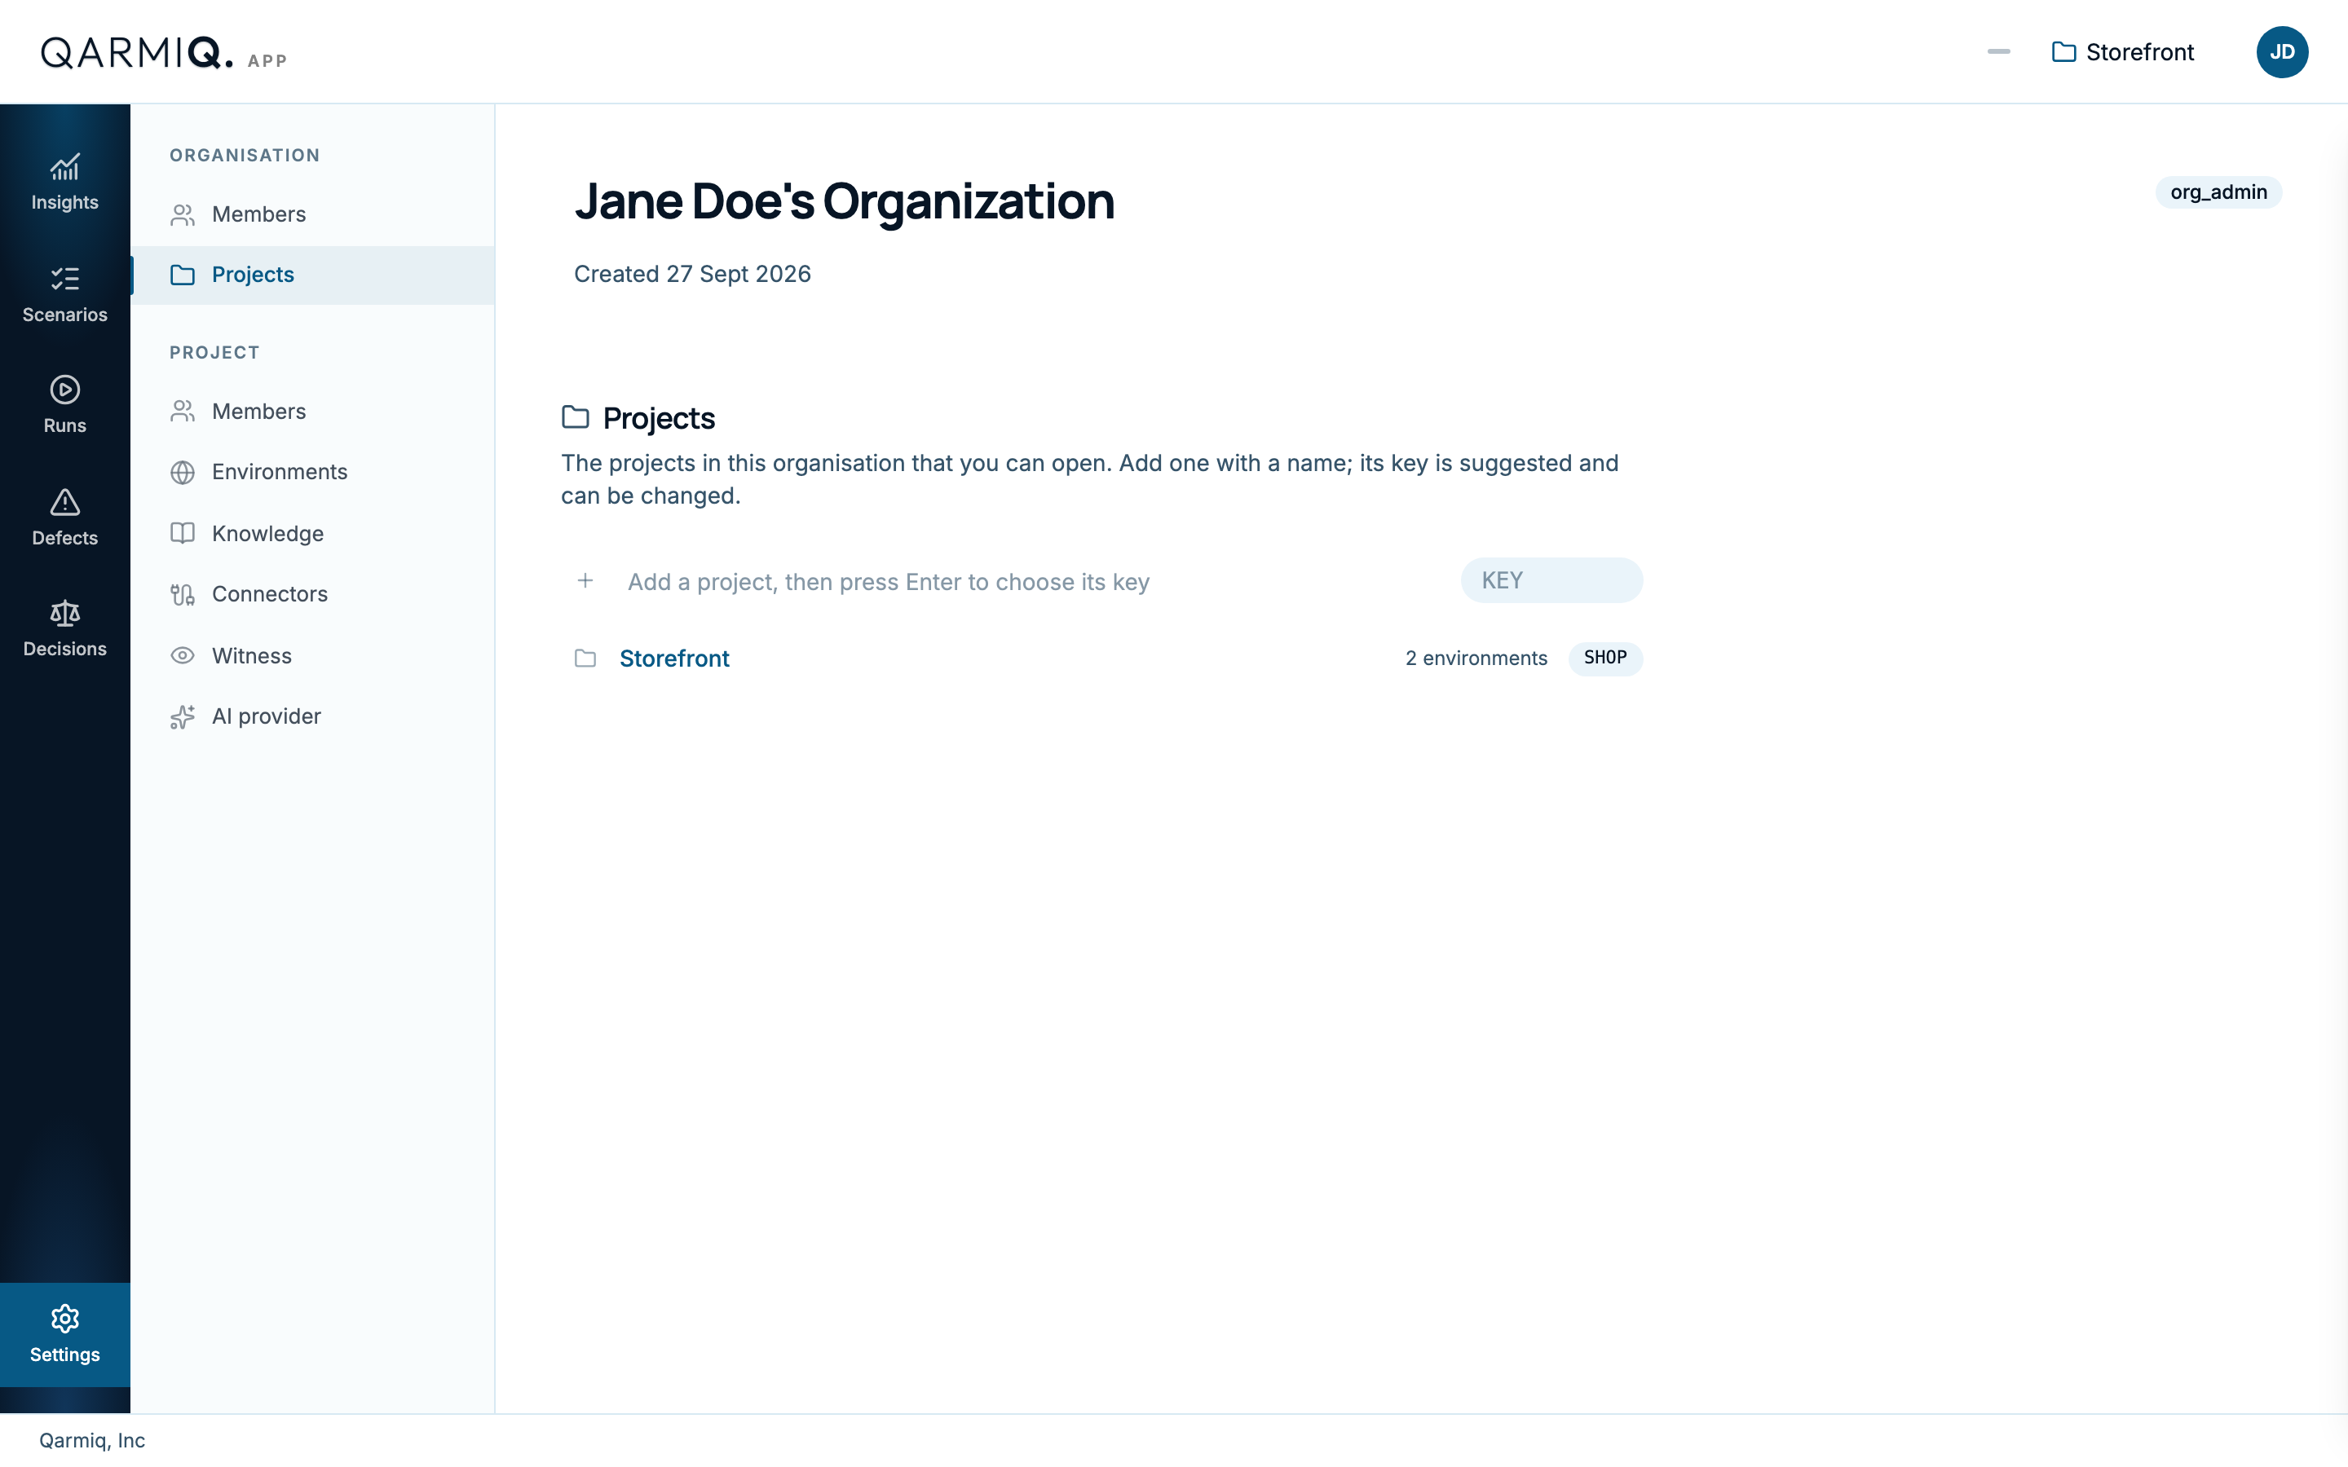Click the Projects folder icon in sidebar

click(183, 275)
